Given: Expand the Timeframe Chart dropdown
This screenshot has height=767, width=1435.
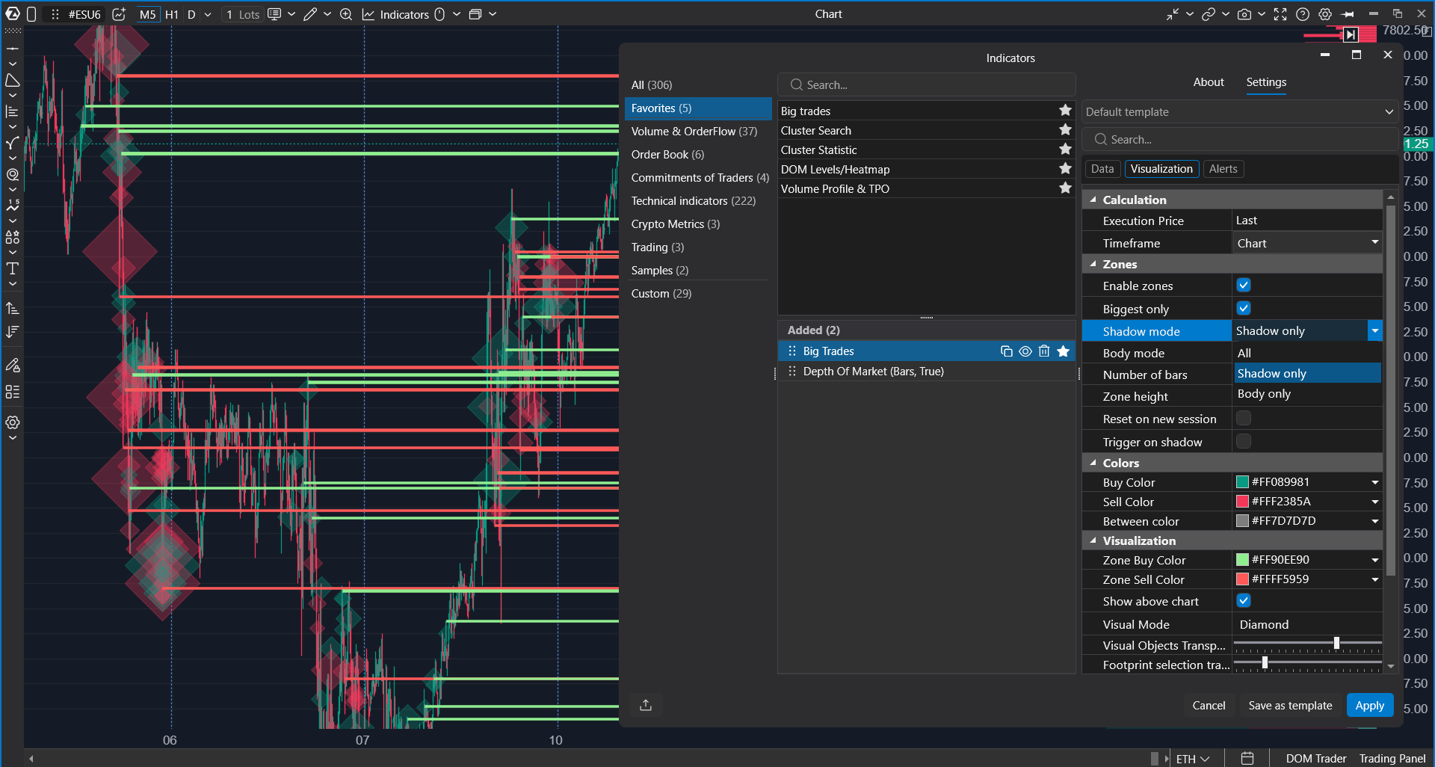Looking at the screenshot, I should point(1307,243).
